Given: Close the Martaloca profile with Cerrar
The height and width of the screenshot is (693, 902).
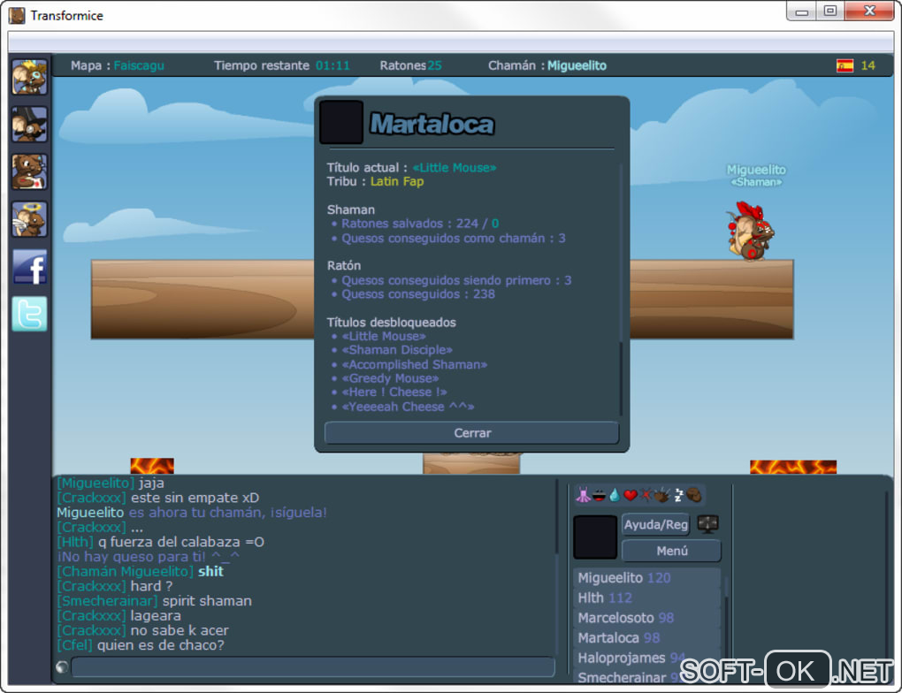Looking at the screenshot, I should (471, 432).
